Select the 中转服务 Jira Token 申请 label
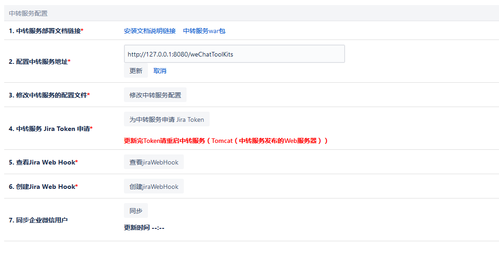Viewport: 499px width, 261px height. (x=51, y=129)
